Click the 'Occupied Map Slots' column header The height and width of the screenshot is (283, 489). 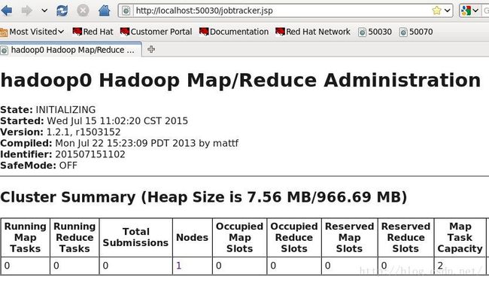tap(239, 237)
